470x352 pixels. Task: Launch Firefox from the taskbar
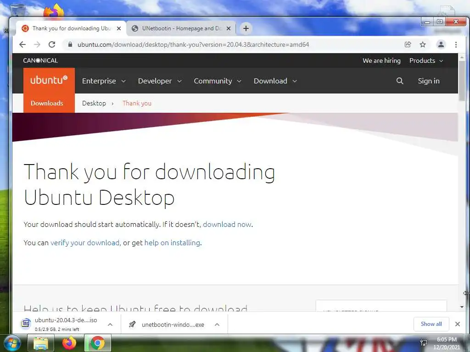click(69, 343)
